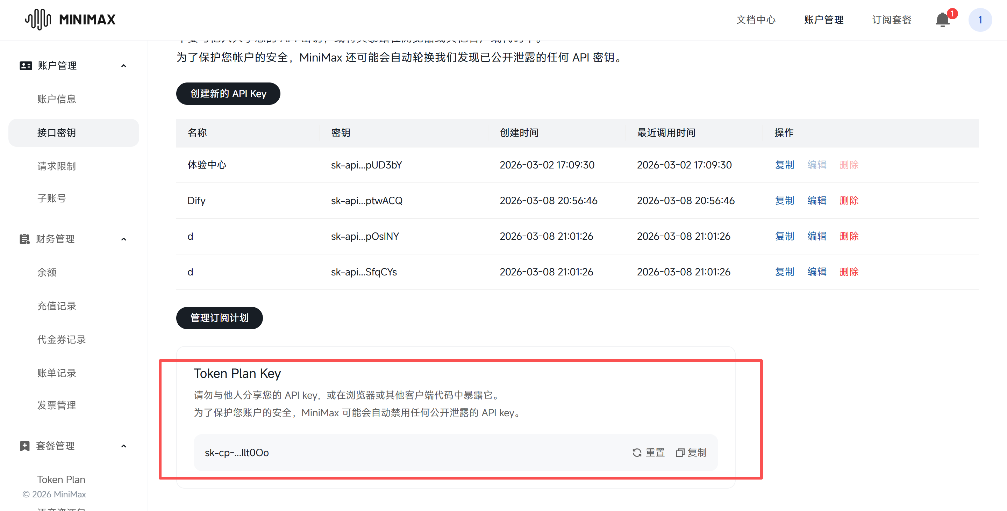This screenshot has width=1007, height=511.
Task: Open 子账号 in the sidebar
Action: pyautogui.click(x=52, y=198)
